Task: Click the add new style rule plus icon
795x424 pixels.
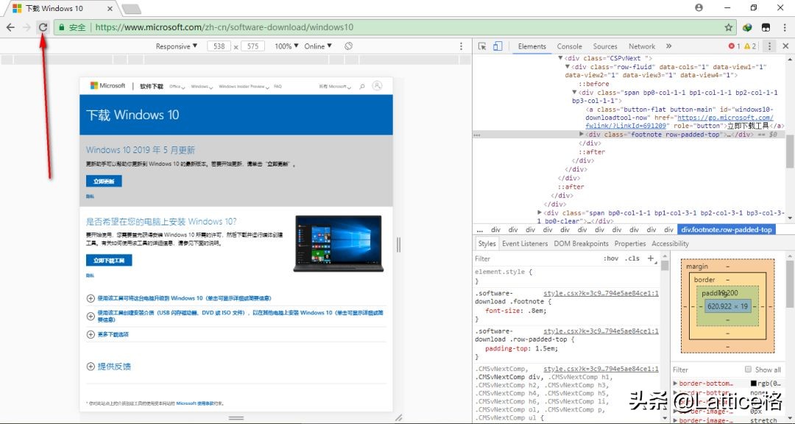Action: click(x=650, y=258)
